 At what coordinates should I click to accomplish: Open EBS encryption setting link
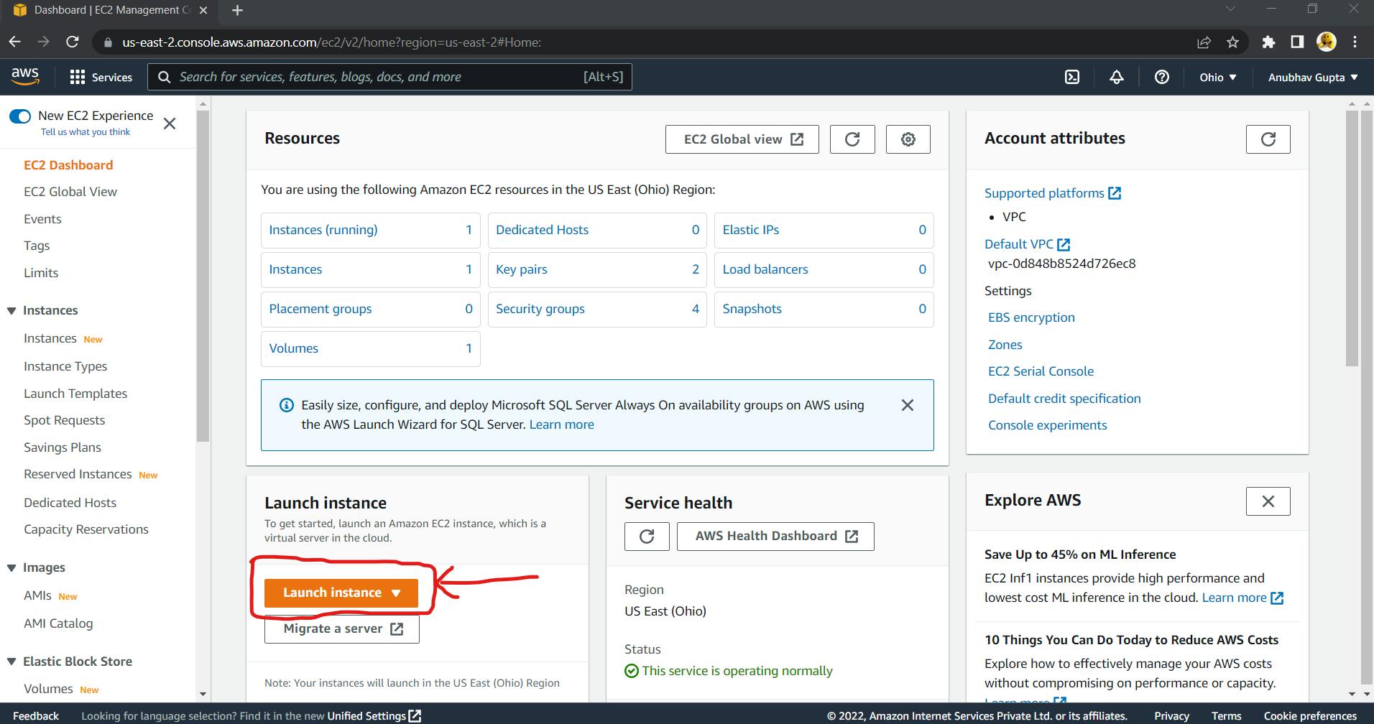point(1031,317)
